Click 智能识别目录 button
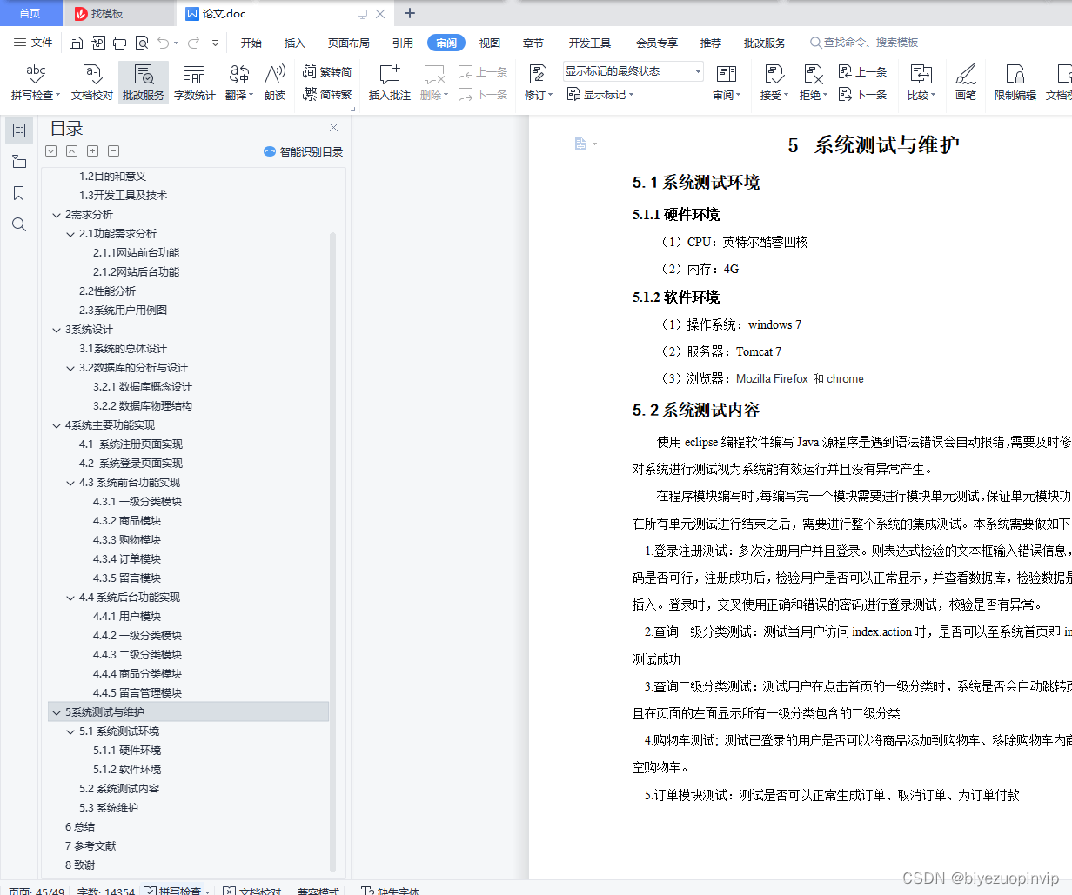This screenshot has height=895, width=1072. (303, 151)
